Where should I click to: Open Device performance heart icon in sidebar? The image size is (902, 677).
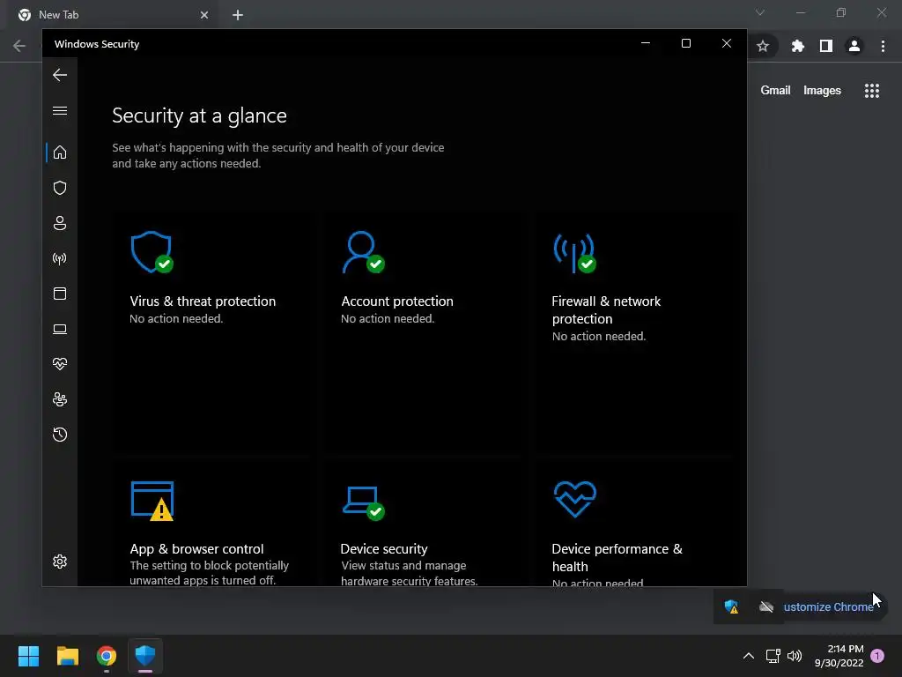60,364
